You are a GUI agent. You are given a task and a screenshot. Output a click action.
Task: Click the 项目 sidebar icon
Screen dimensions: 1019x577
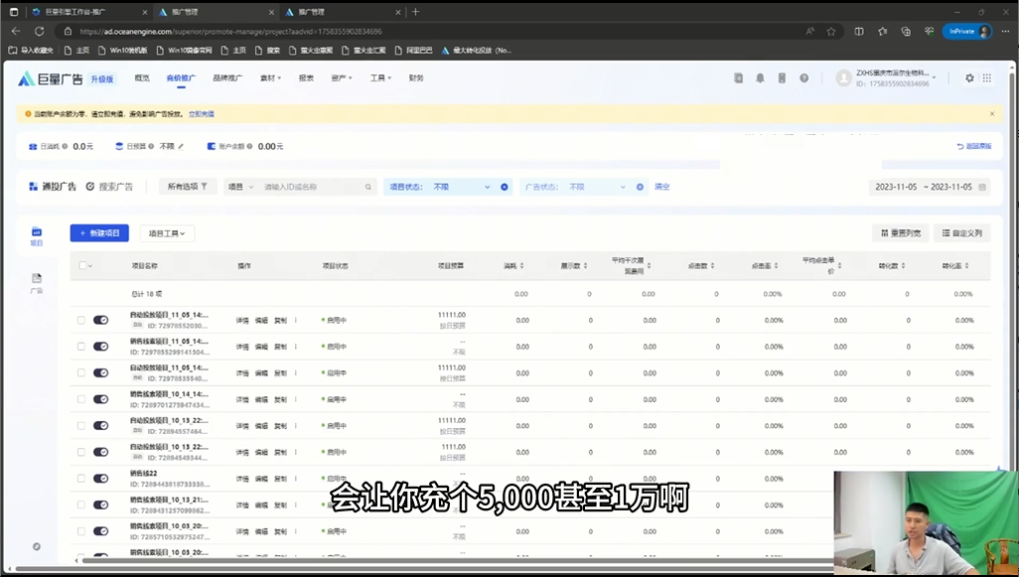point(37,236)
